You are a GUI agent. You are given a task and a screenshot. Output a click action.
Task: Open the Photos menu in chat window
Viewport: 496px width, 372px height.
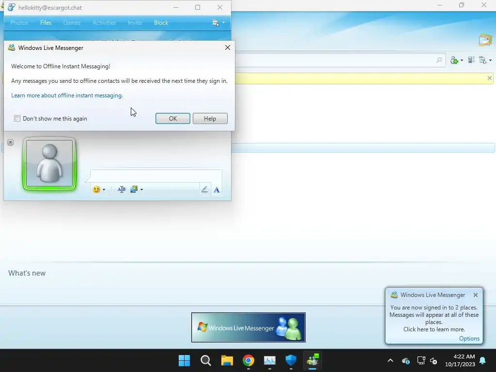click(x=19, y=23)
